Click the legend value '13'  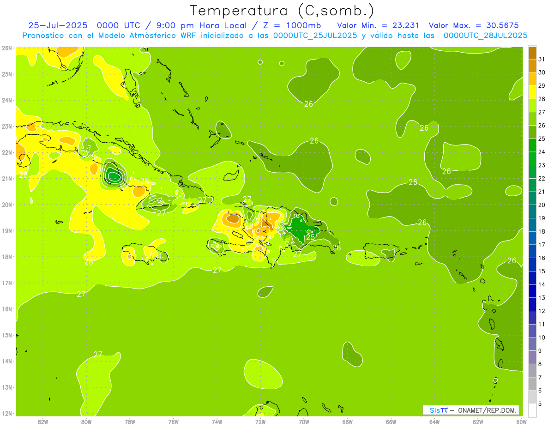pos(542,298)
